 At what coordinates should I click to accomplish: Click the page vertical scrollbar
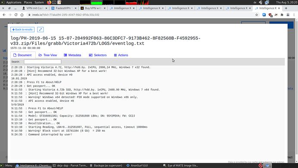click(296, 90)
